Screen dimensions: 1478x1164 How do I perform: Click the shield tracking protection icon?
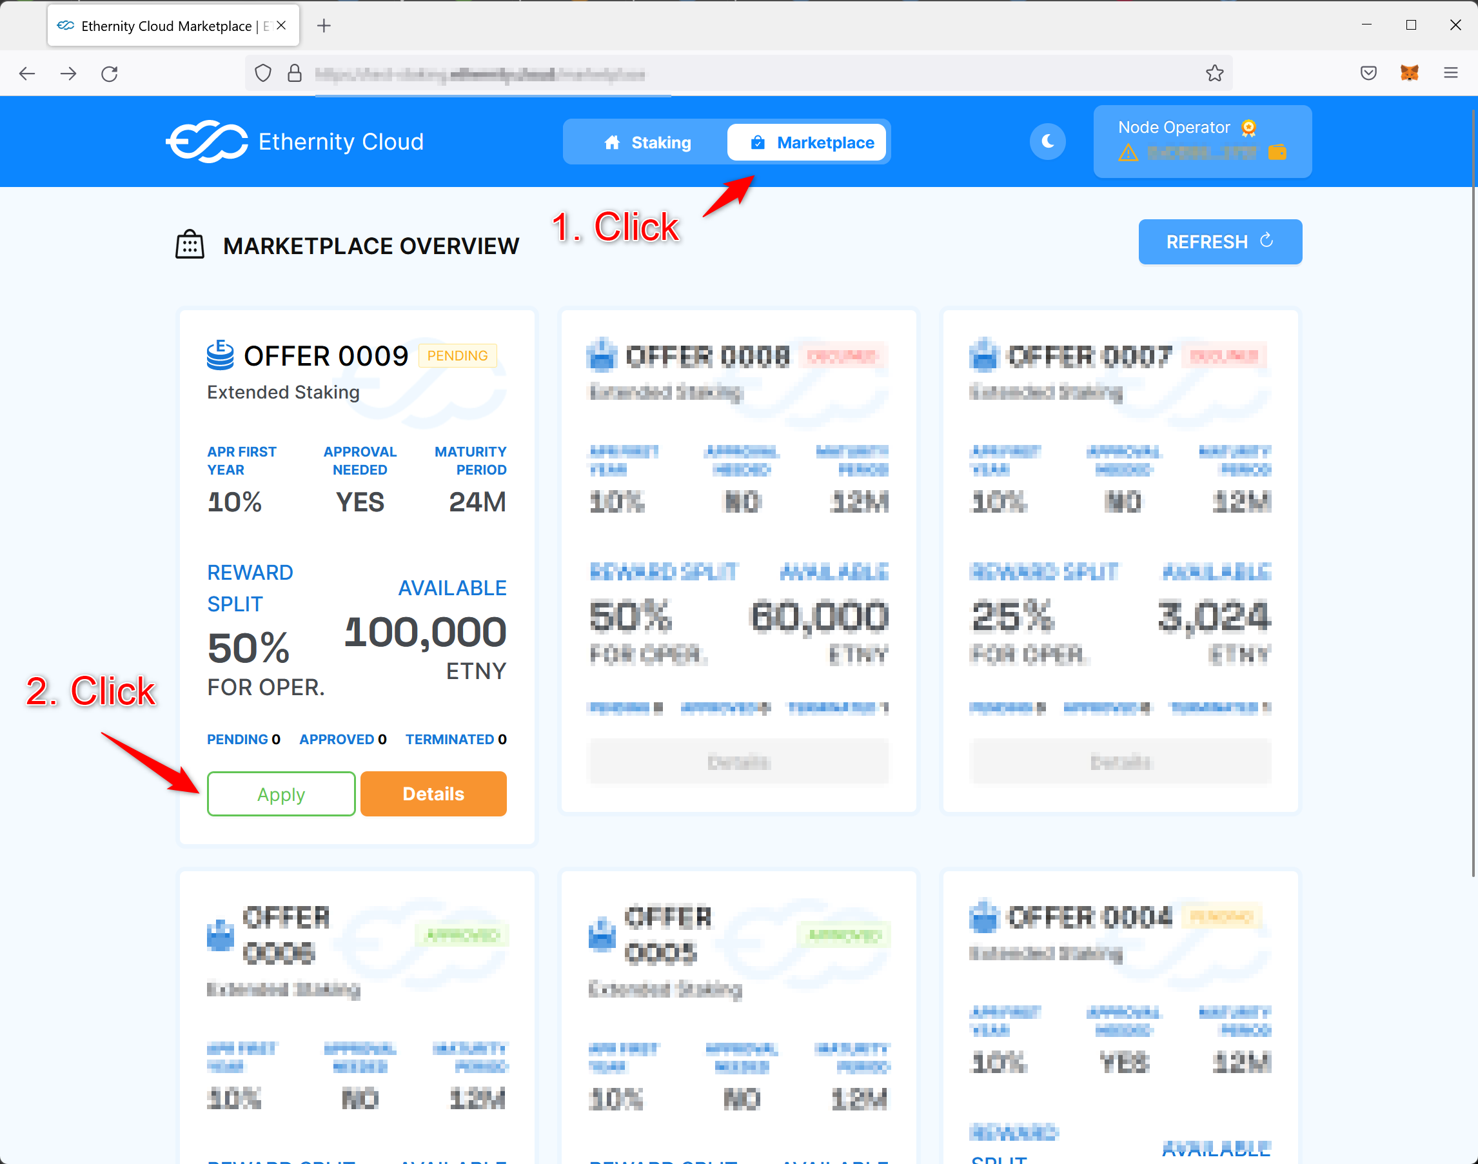(263, 73)
